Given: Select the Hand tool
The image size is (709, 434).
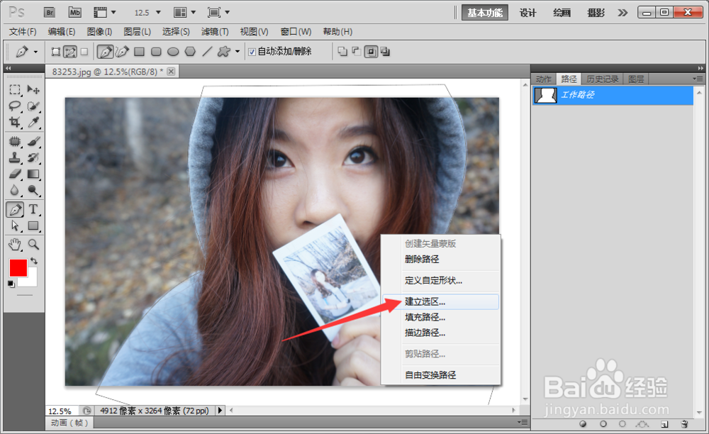Looking at the screenshot, I should click(15, 245).
